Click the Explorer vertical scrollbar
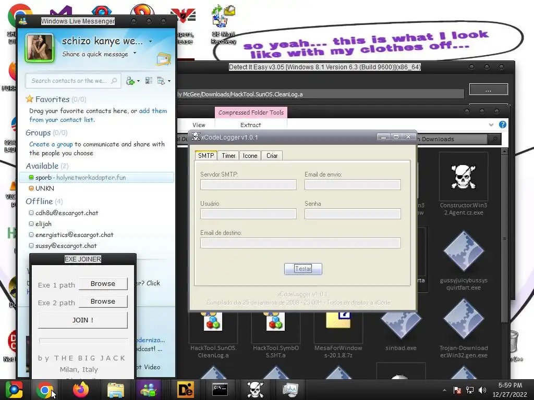534x400 pixels. [x=505, y=238]
